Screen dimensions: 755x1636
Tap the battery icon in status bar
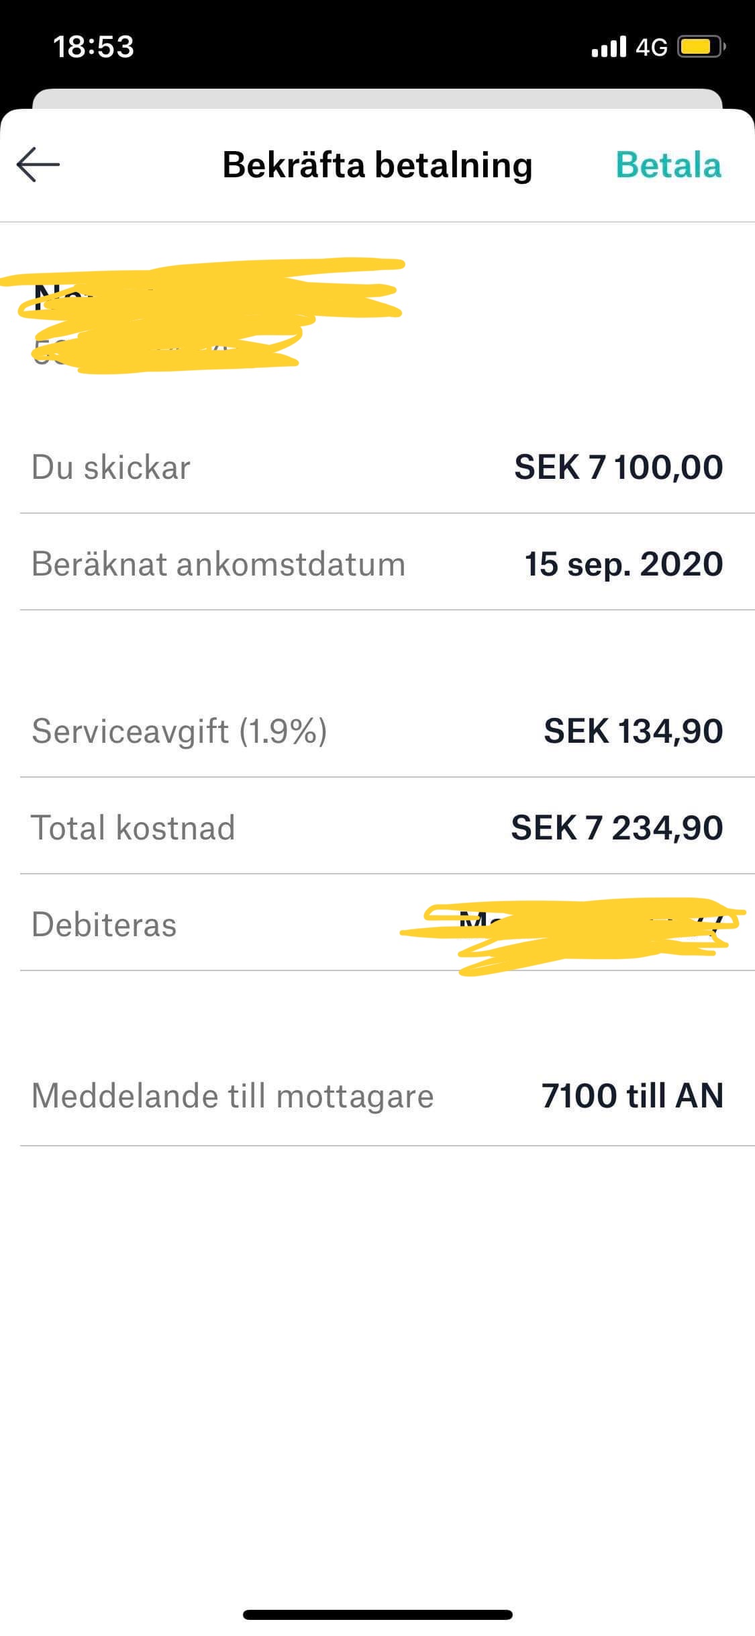701,47
